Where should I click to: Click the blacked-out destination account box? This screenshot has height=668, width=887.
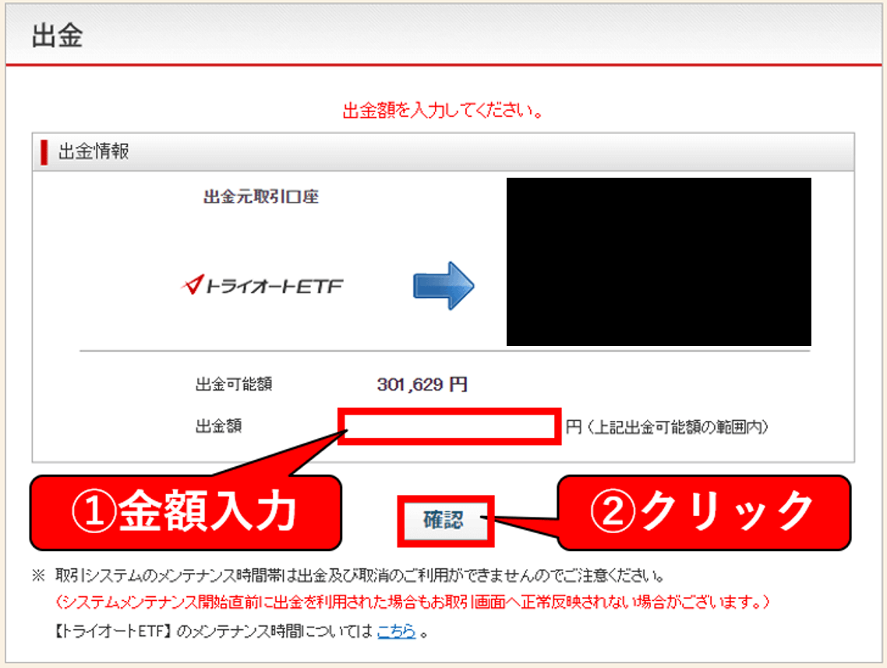[659, 262]
